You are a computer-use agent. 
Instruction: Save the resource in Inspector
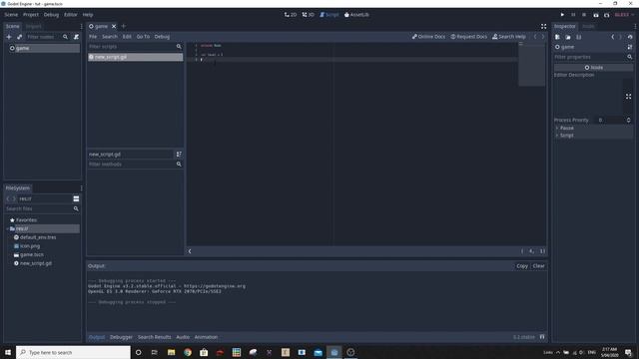579,37
